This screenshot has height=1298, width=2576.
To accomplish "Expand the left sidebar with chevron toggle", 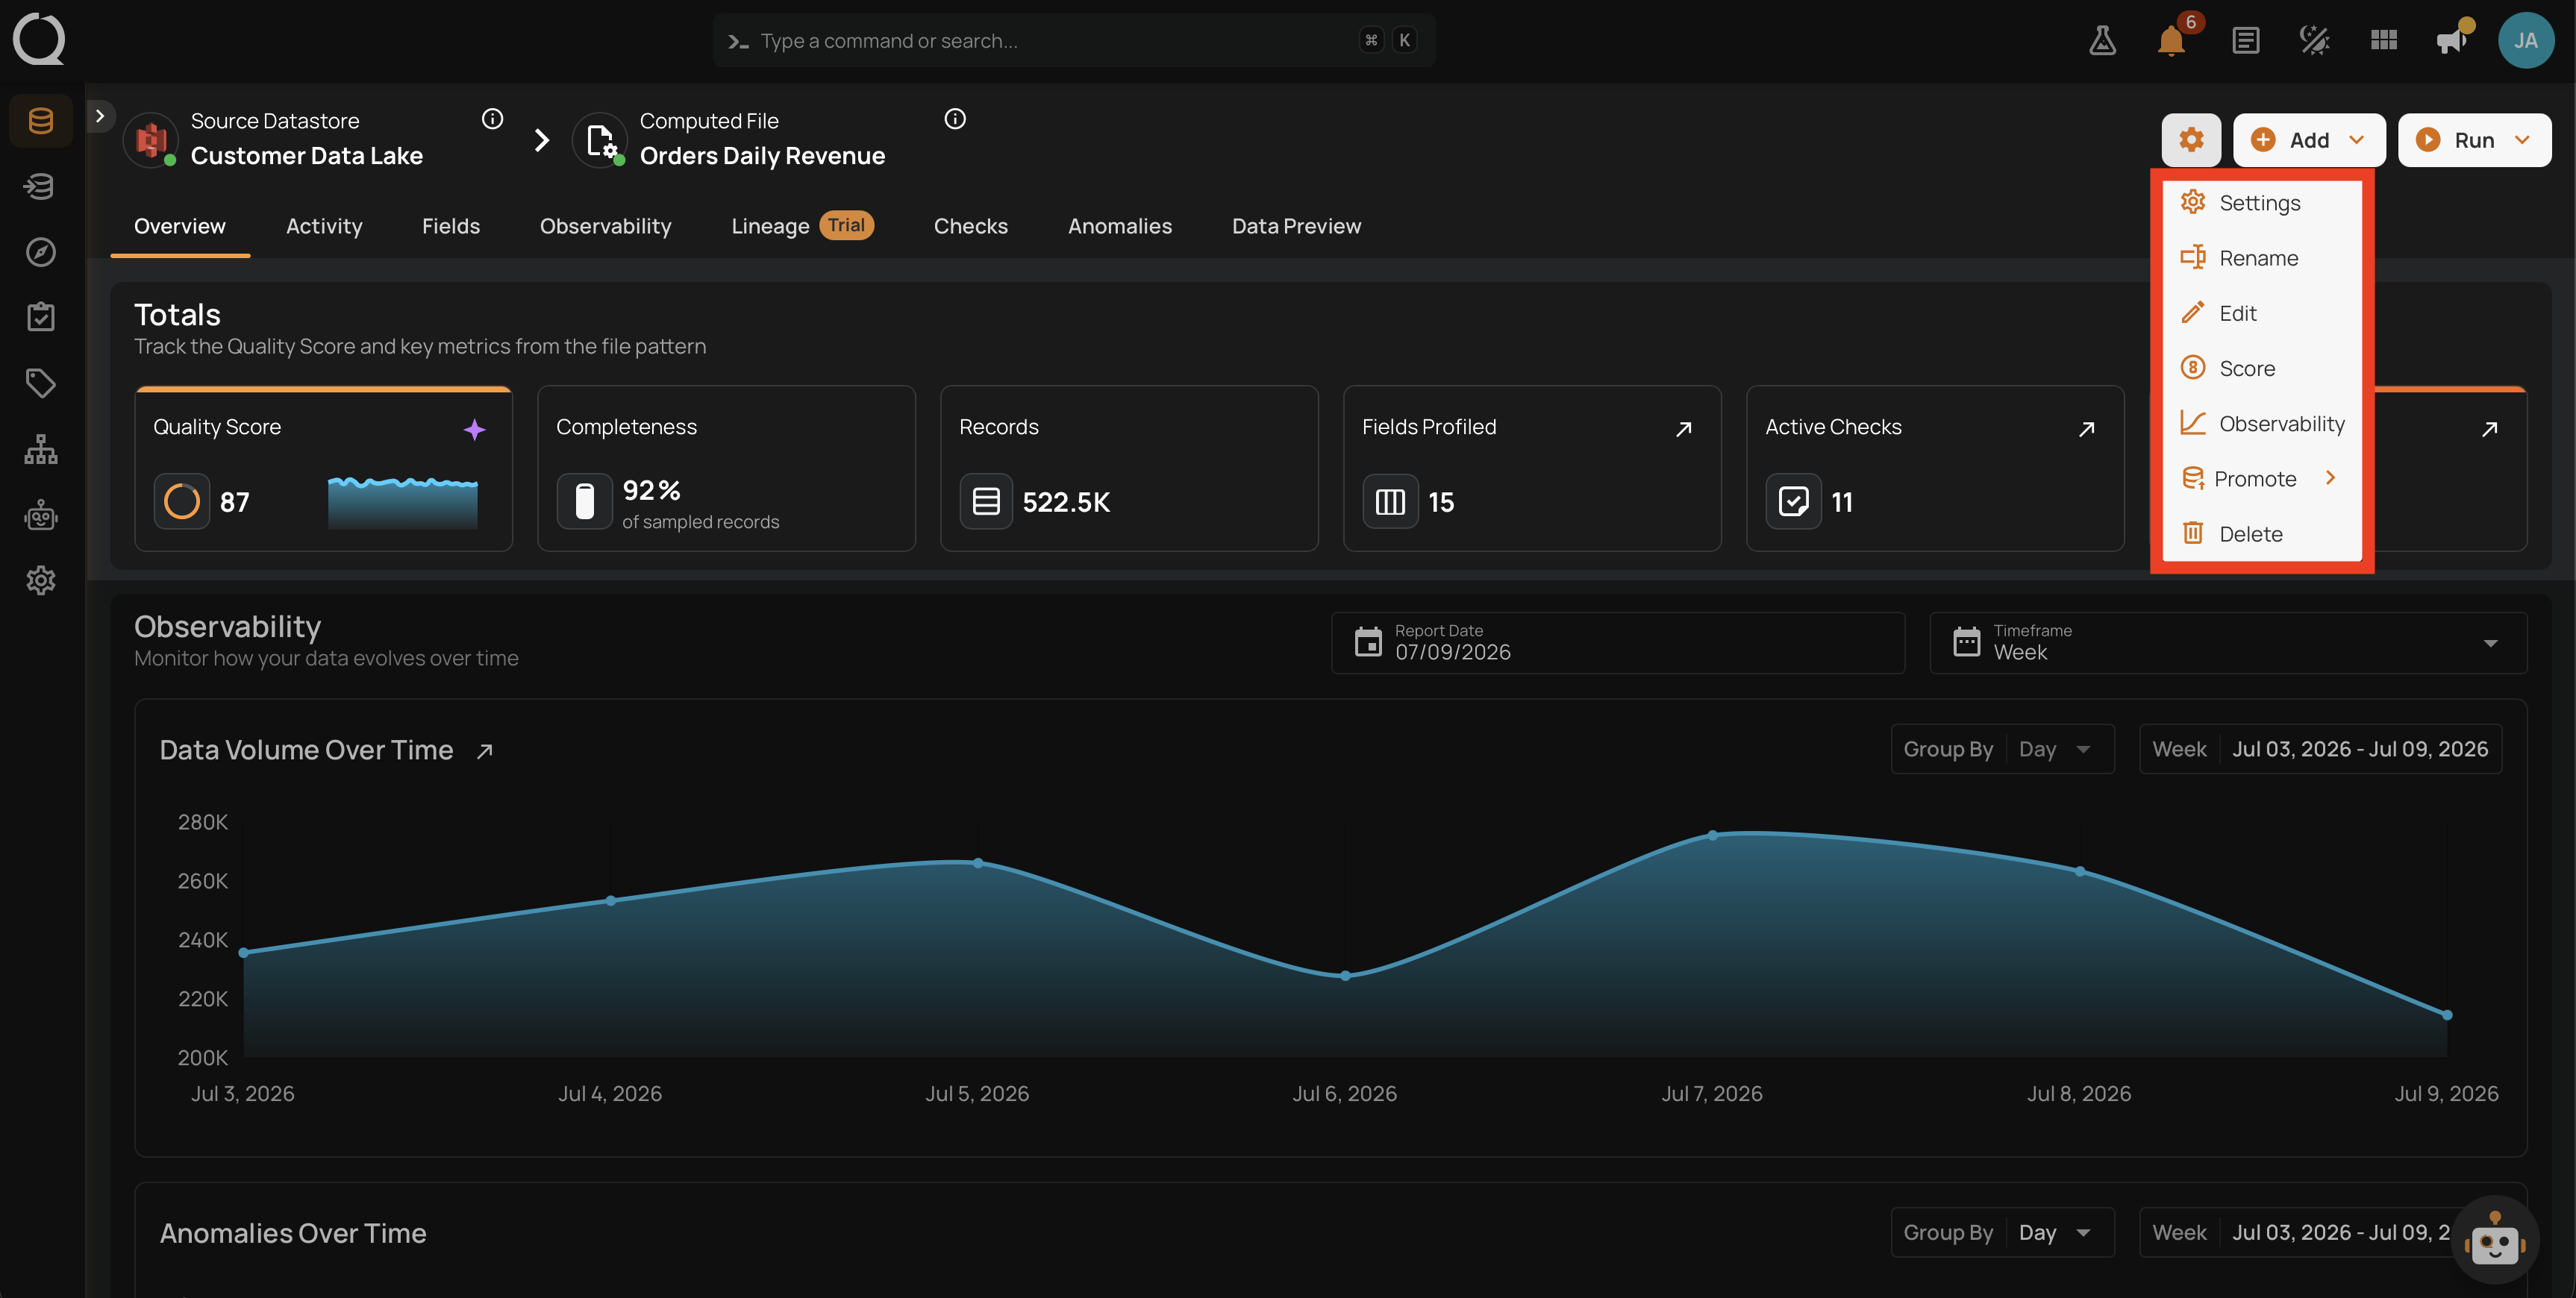I will tap(99, 116).
